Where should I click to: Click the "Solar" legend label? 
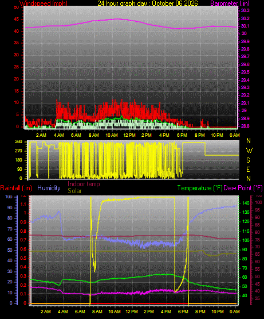[x=74, y=191]
